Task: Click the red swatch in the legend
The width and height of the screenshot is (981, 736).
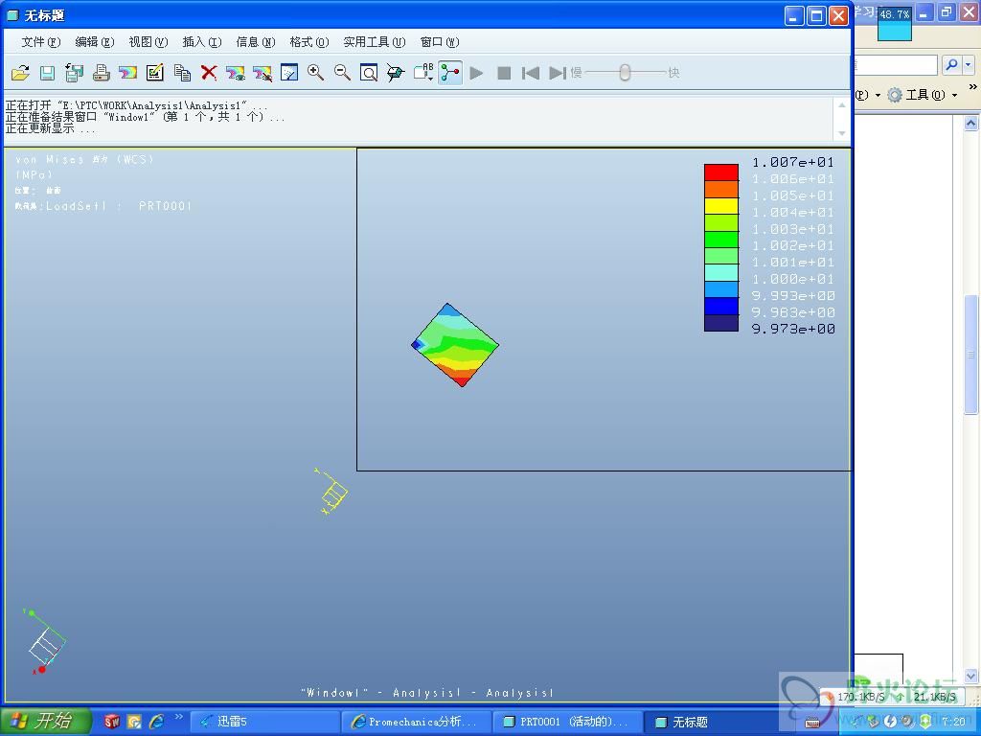Action: point(721,172)
